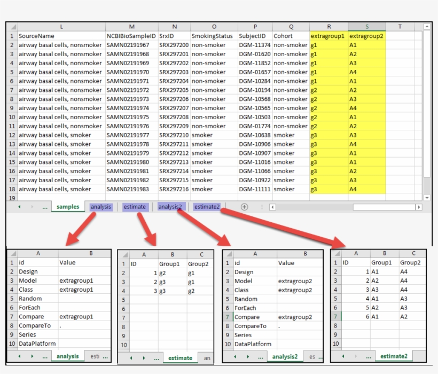Image resolution: width=438 pixels, height=374 pixels.
Task: Click horizontal scrollbar left arrow
Action: [x=272, y=207]
